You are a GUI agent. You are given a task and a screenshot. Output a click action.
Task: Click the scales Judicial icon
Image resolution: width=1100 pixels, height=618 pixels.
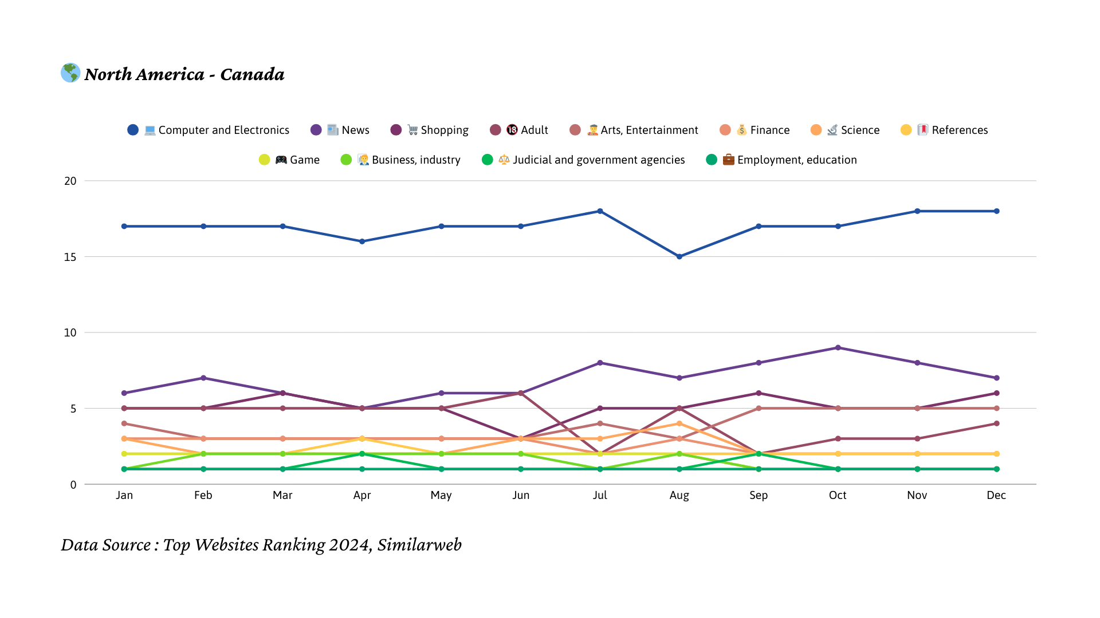tap(504, 160)
